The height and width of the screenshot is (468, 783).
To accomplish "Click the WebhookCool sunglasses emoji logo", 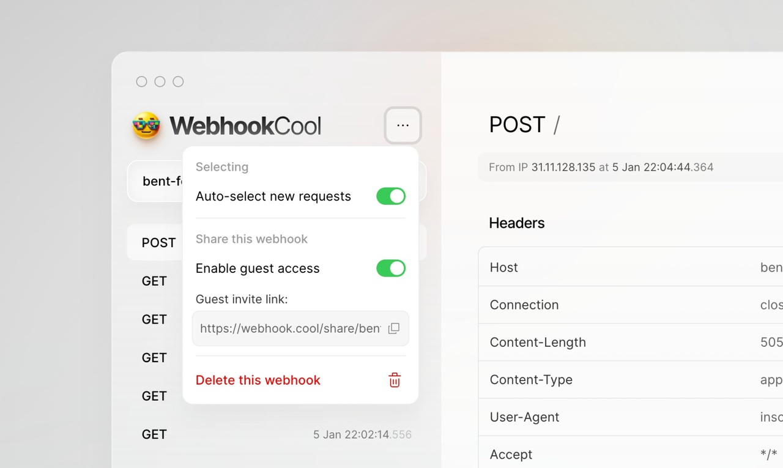I will point(146,125).
